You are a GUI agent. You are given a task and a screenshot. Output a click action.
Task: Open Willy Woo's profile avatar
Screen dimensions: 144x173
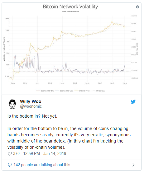(x=12, y=104)
